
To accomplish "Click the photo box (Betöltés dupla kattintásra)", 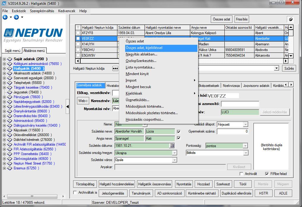I will pos(271,147).
